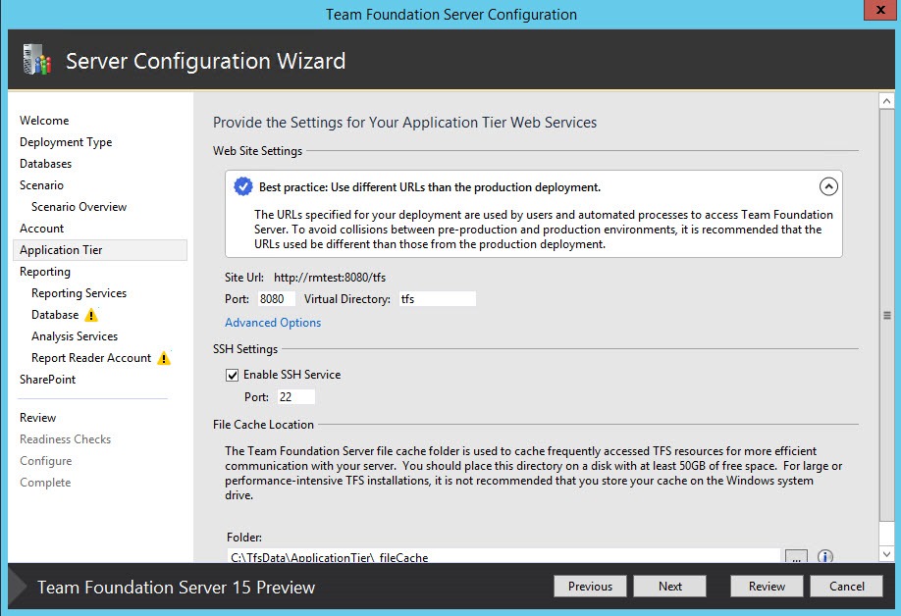
Task: Toggle the Enable SSH Service checkbox
Action: click(233, 375)
